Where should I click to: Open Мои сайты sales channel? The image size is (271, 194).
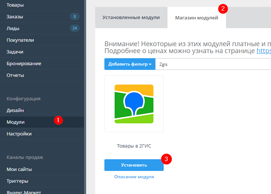19,169
